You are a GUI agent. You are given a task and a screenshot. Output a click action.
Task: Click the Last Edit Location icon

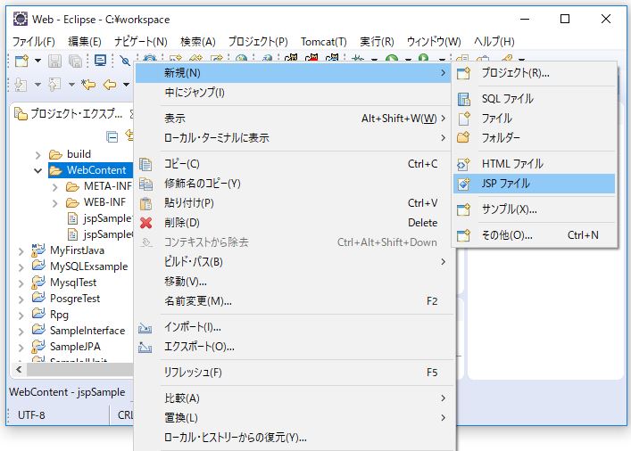pos(88,85)
